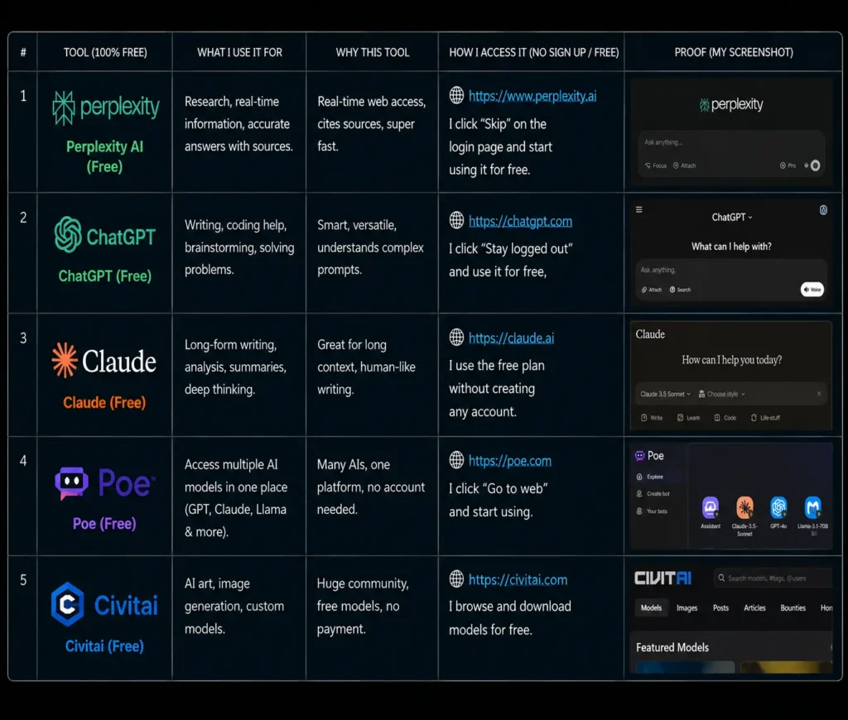Select the Claude-3.5-Sonnet bot in Poe
The height and width of the screenshot is (720, 848).
click(744, 516)
